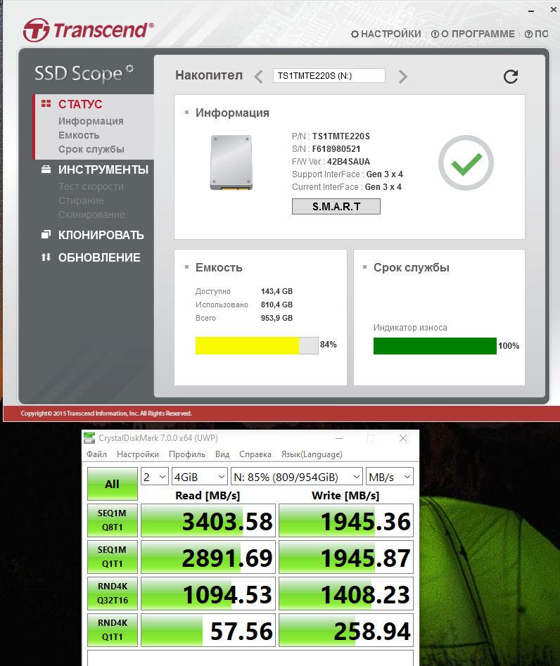Viewport: 560px width, 666px height.
Task: Select Стирание tool
Action: [x=81, y=200]
